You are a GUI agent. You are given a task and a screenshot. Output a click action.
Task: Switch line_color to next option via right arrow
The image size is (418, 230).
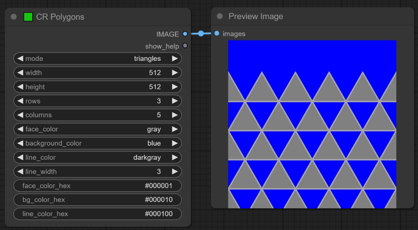pyautogui.click(x=175, y=158)
